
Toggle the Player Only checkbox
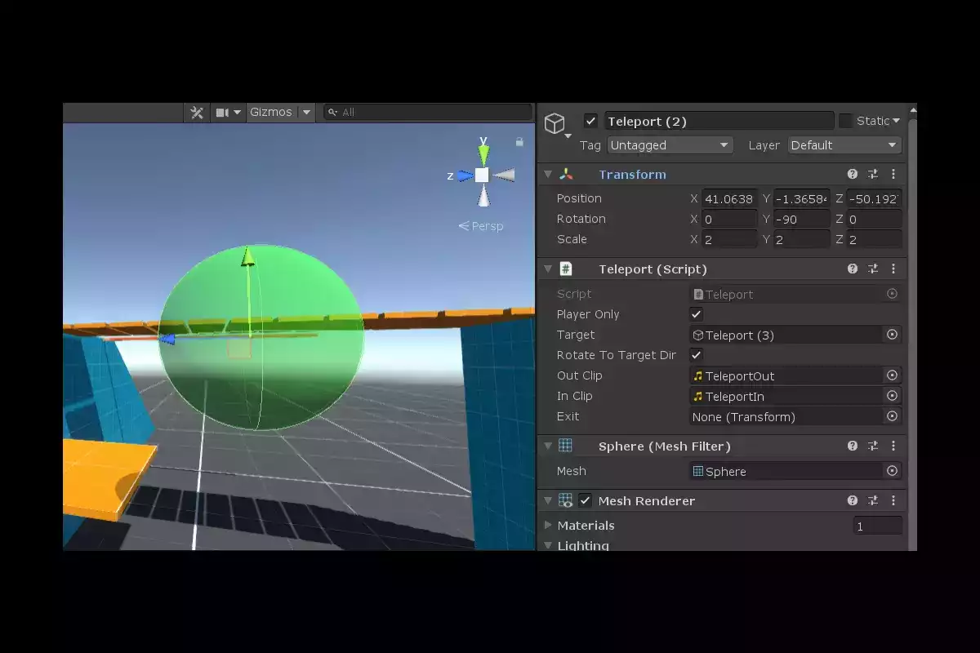point(697,314)
